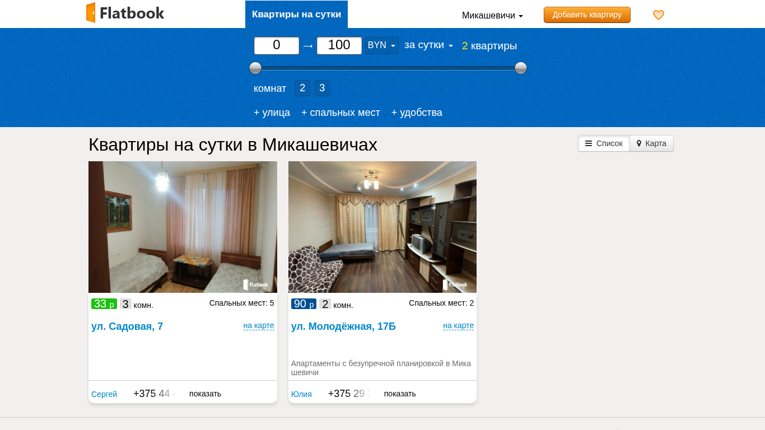
Task: Open photo of ул. Молодёжная, 17Б apartment
Action: [382, 227]
